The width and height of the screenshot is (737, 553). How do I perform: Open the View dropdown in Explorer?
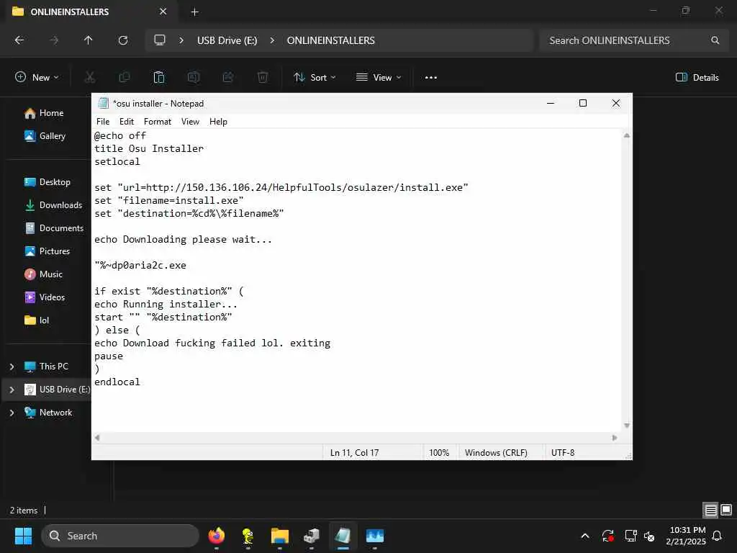coord(379,78)
